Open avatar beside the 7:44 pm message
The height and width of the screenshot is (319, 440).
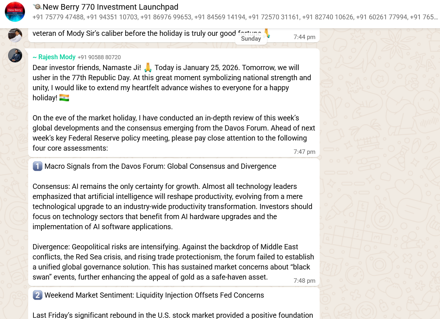pyautogui.click(x=15, y=35)
